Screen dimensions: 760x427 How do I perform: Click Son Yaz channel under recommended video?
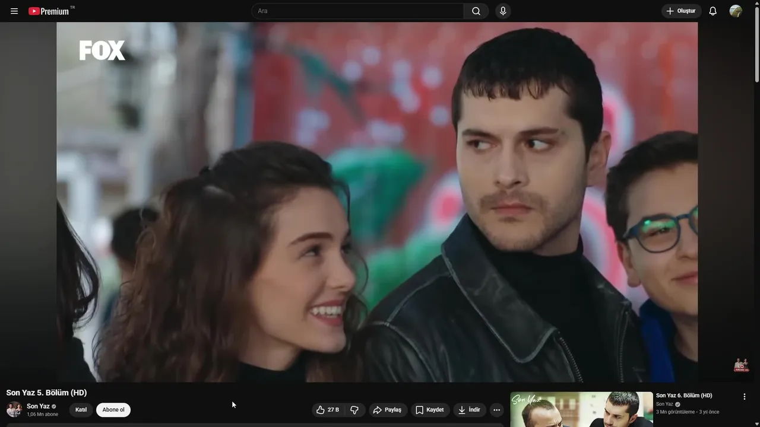pos(664,404)
